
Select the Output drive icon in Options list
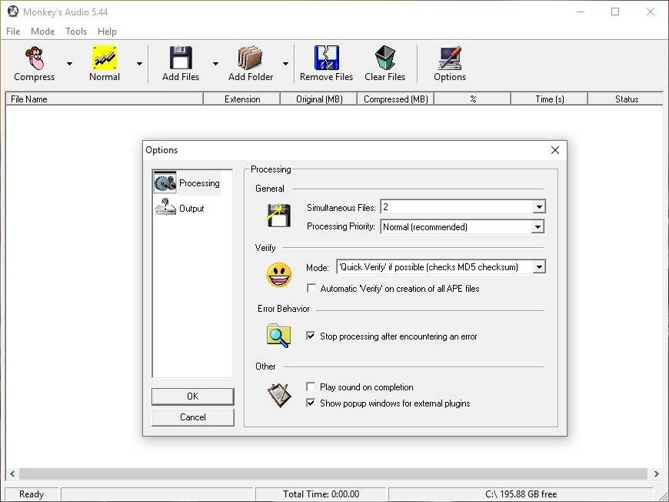tap(165, 207)
